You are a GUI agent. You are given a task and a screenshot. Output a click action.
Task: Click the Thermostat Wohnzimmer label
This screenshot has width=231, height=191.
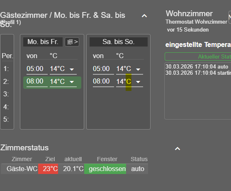pyautogui.click(x=197, y=22)
